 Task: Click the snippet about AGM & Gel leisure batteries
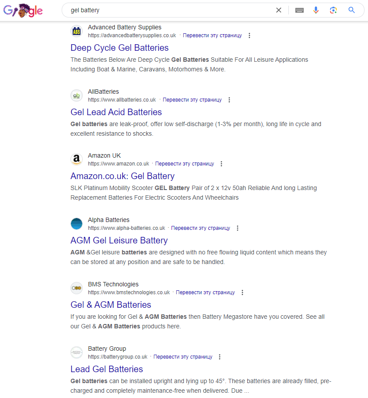tap(199, 257)
